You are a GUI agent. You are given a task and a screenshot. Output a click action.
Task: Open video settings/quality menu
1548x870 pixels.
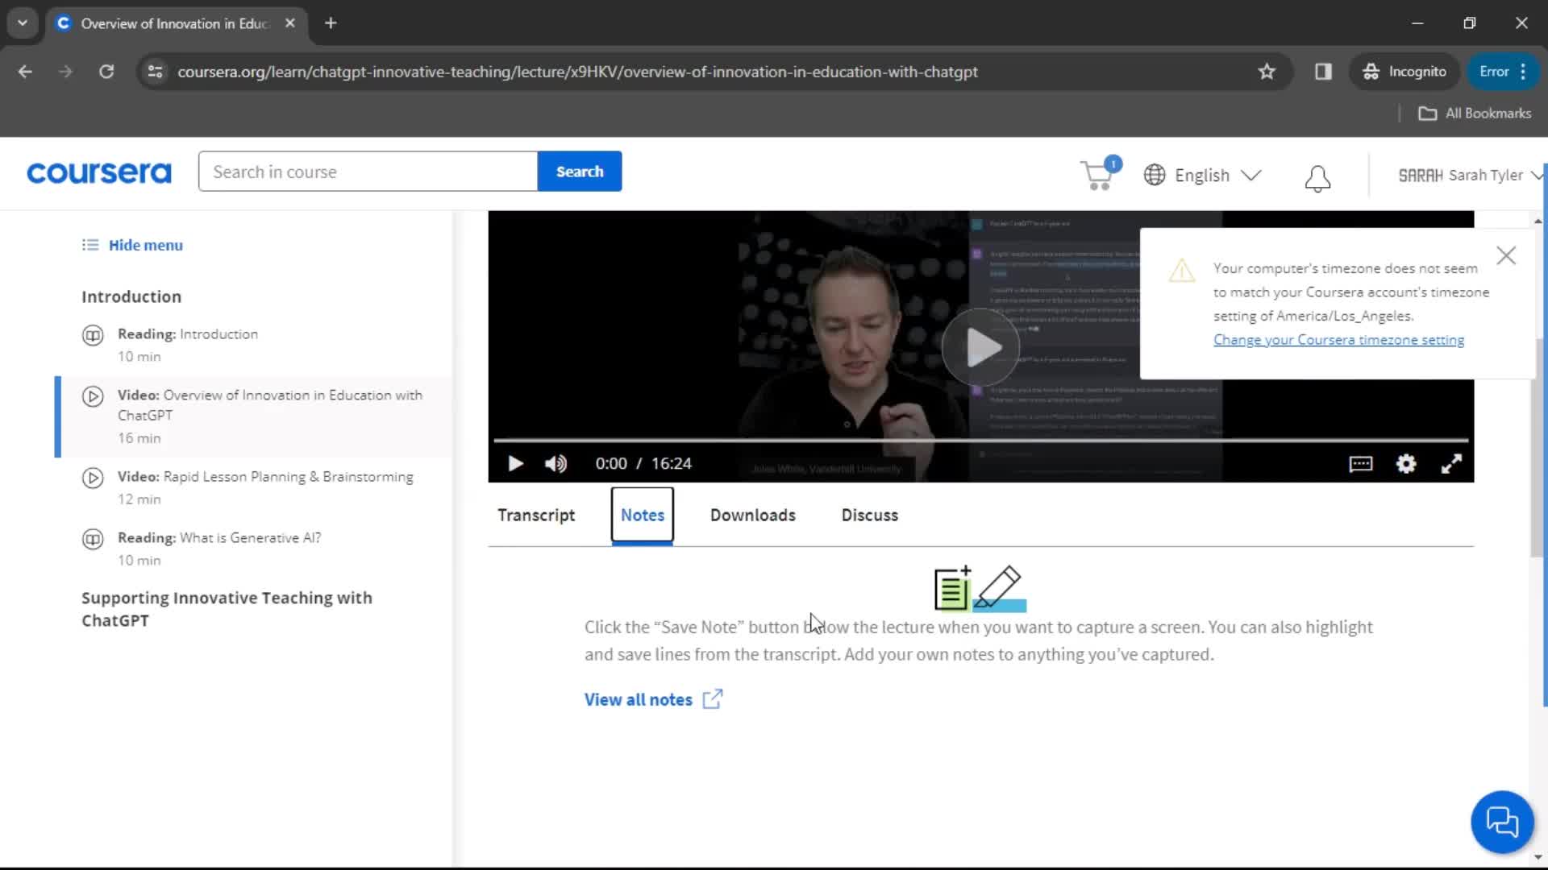coord(1405,463)
